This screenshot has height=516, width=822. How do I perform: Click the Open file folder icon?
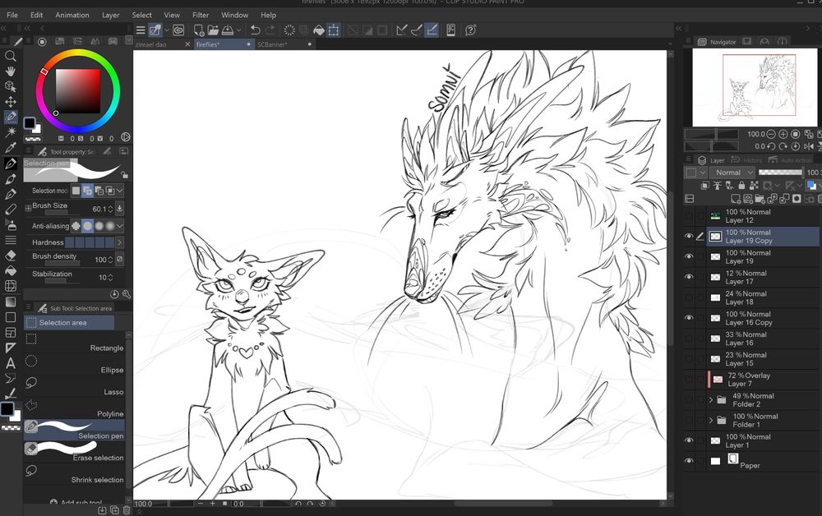213,30
